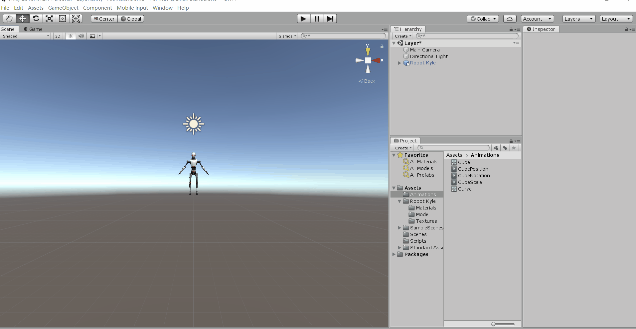Screen dimensions: 636x329
Task: Toggle 2D scene view mode
Action: pos(58,36)
